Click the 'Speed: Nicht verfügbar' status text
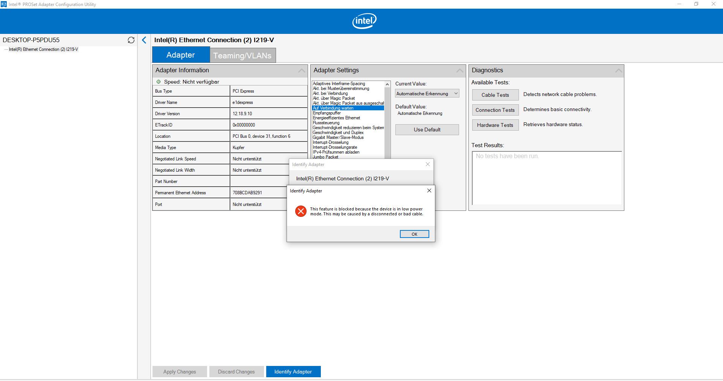 tap(192, 82)
